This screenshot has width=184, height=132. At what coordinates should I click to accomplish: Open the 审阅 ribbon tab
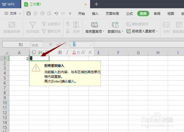(157, 13)
